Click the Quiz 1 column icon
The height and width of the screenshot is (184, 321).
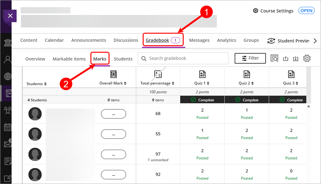point(202,74)
